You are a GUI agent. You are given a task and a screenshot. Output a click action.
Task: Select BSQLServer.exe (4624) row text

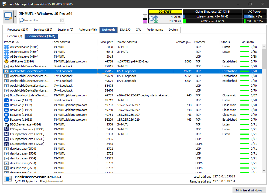click(25, 124)
